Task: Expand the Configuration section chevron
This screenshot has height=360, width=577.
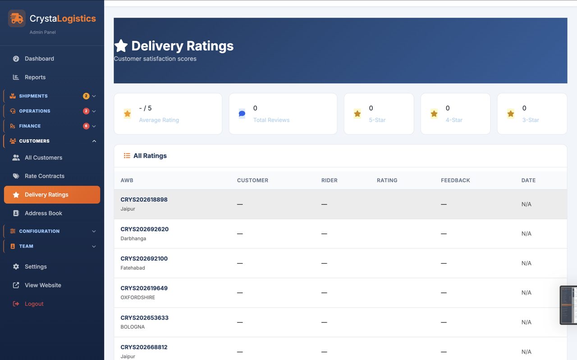Action: pyautogui.click(x=94, y=231)
